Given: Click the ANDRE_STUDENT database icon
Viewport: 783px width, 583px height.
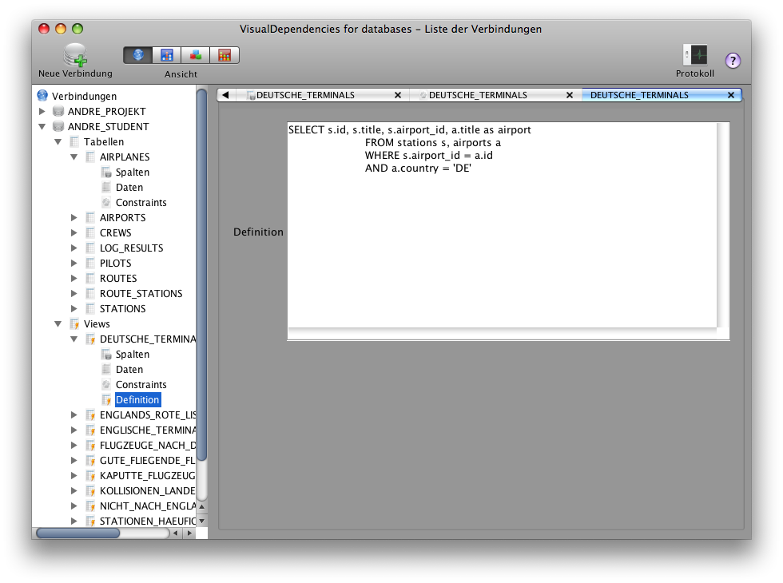Looking at the screenshot, I should click(x=58, y=126).
